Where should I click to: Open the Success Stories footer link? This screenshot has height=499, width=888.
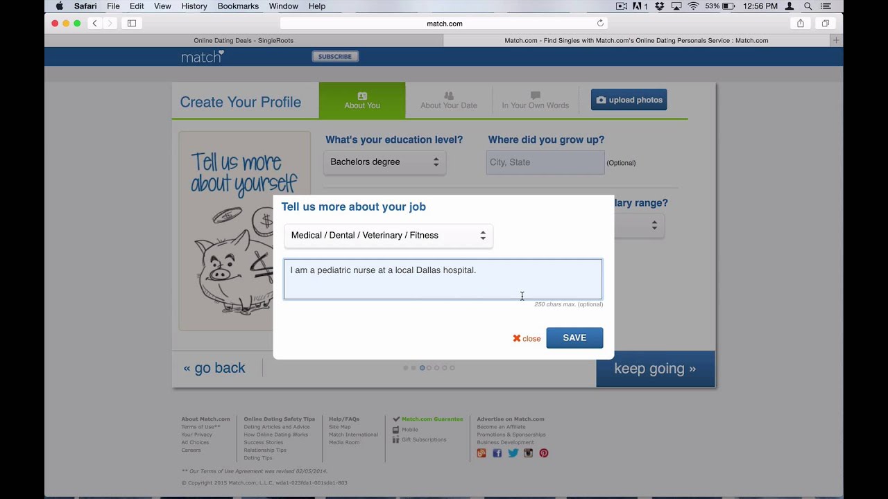(x=263, y=442)
